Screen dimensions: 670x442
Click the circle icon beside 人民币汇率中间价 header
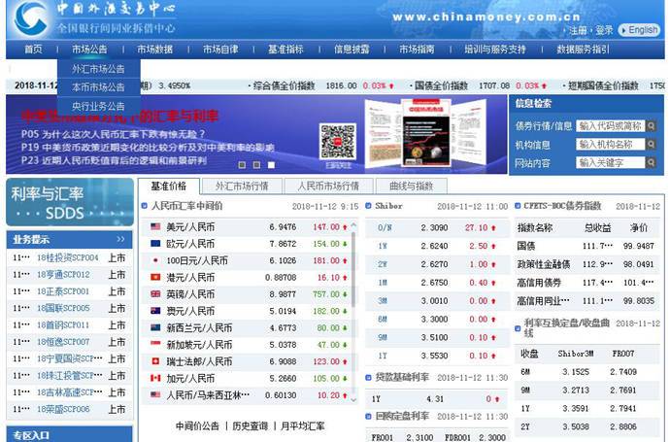point(145,206)
